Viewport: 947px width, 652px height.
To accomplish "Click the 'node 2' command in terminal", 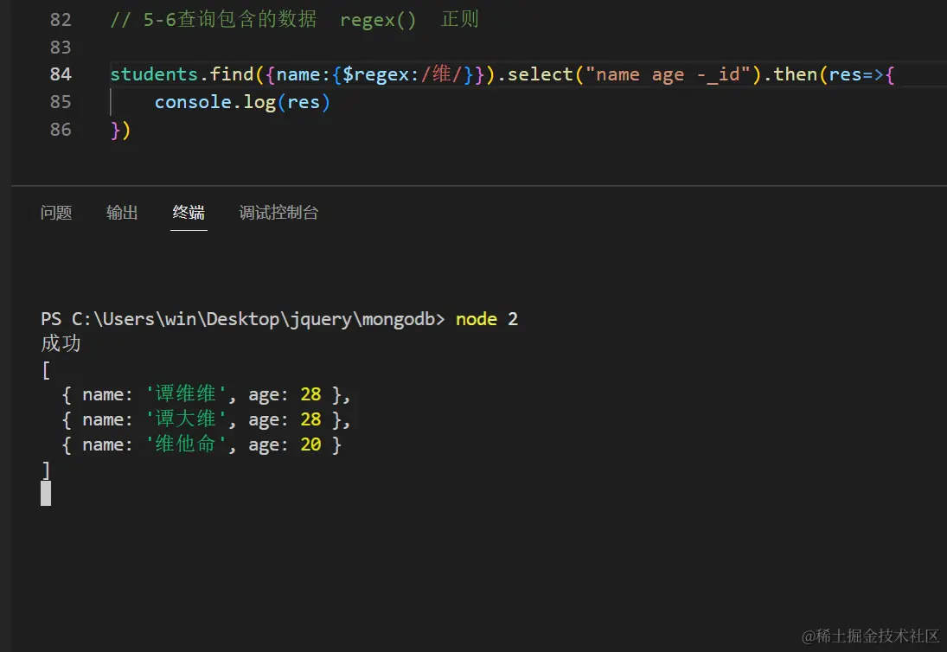I will coord(487,319).
